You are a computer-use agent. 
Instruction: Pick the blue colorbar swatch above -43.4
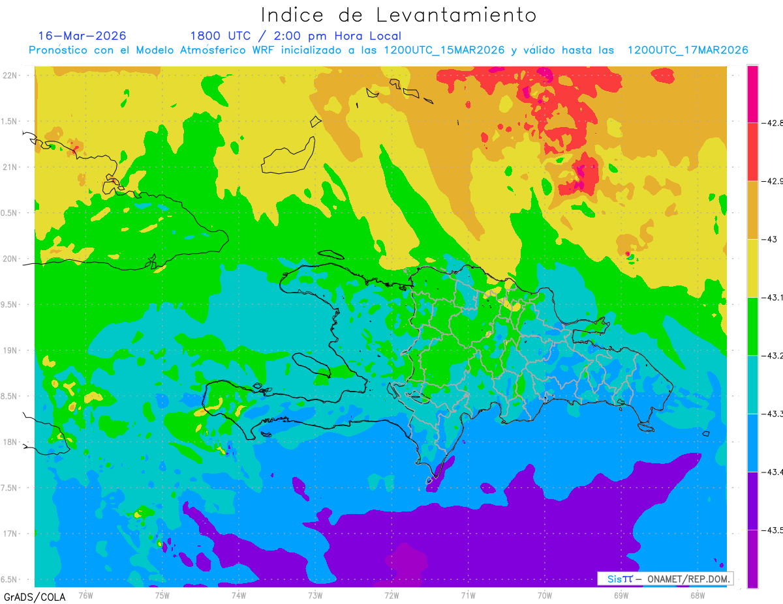click(753, 443)
